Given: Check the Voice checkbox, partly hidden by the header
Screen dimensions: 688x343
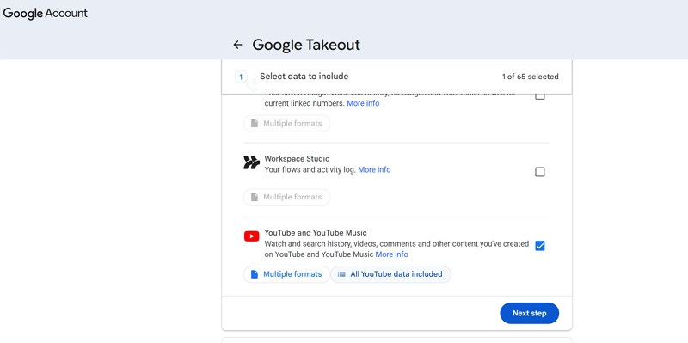Looking at the screenshot, I should 540,96.
